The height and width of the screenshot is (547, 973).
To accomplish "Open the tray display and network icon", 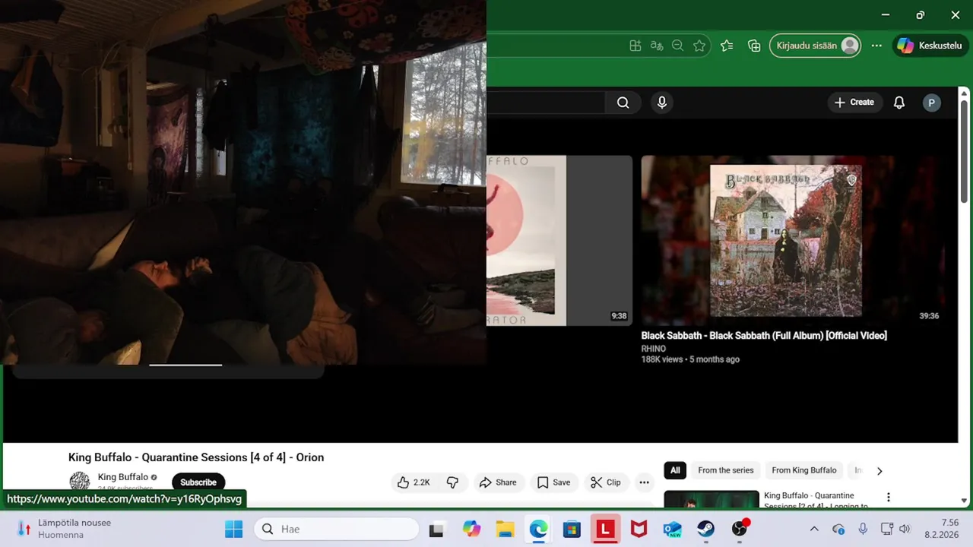I will click(886, 529).
